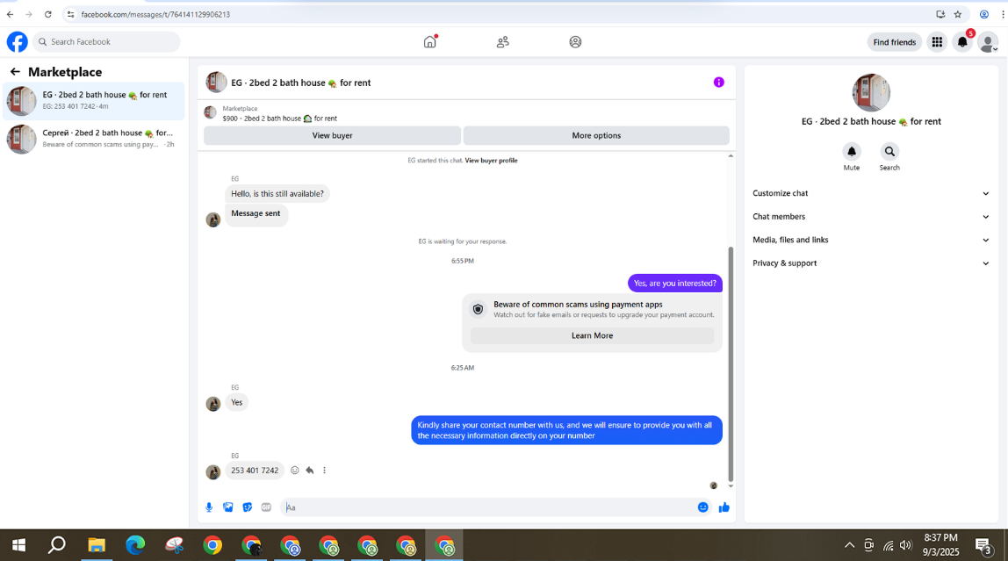Open the $900 2bed 2 bath listing link
The height and width of the screenshot is (561, 1008).
[x=279, y=119]
